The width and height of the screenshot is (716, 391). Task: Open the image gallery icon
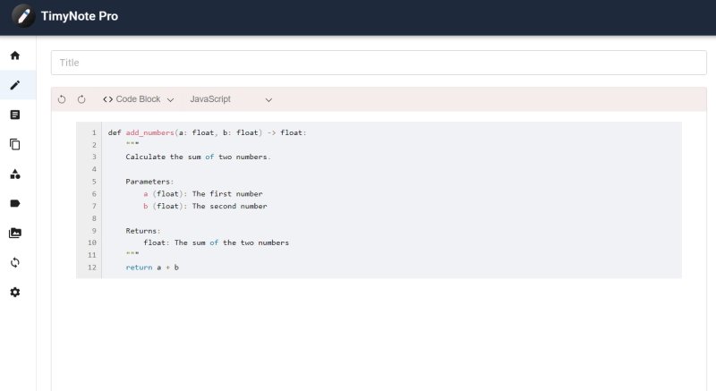click(15, 233)
